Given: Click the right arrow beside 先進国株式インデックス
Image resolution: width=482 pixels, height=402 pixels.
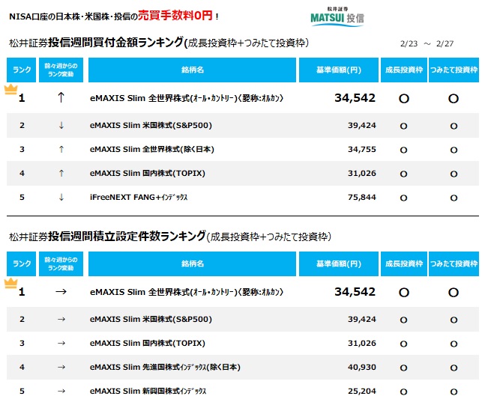Looking at the screenshot, I should click(61, 367).
